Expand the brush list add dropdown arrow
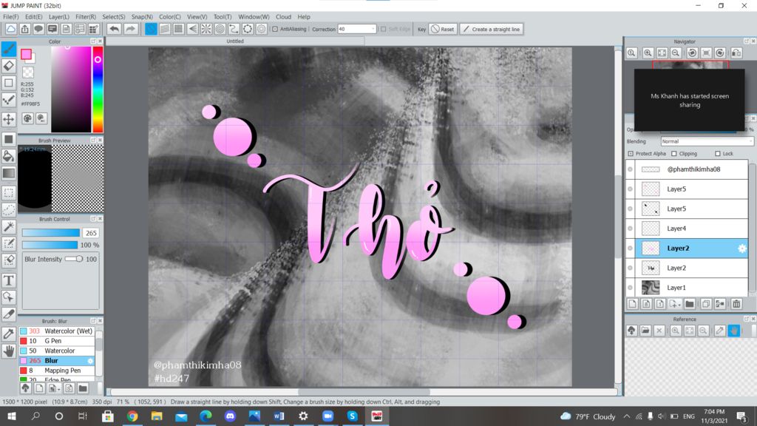 click(58, 389)
